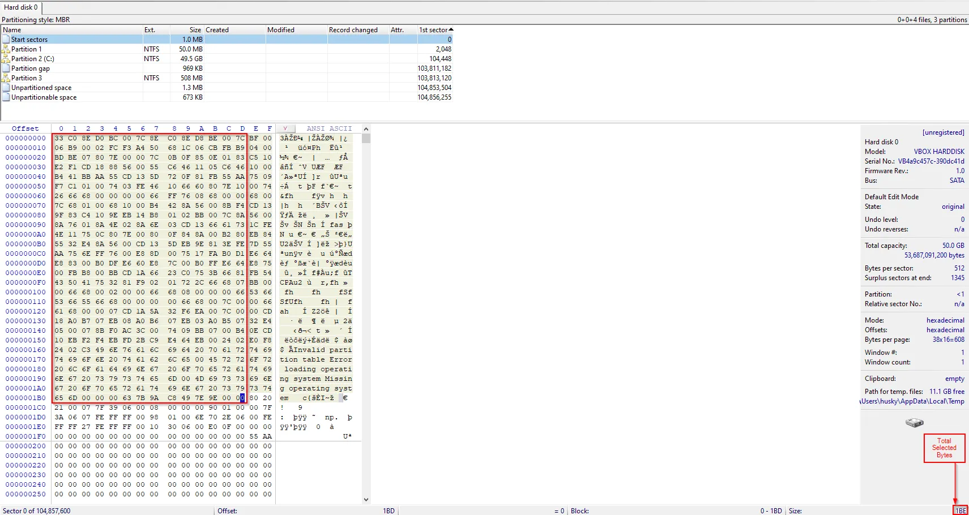The width and height of the screenshot is (969, 515).
Task: Grab the hex view vertical scrollbar thumb
Action: coord(366,138)
